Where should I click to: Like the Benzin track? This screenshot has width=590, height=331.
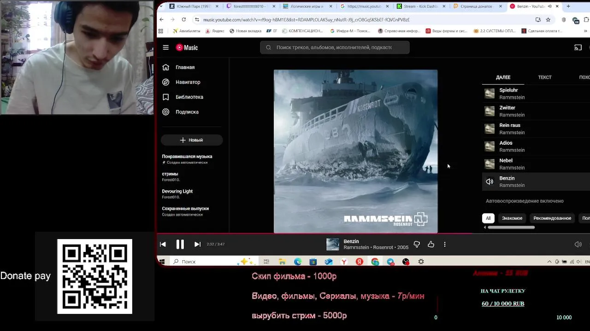coord(431,245)
